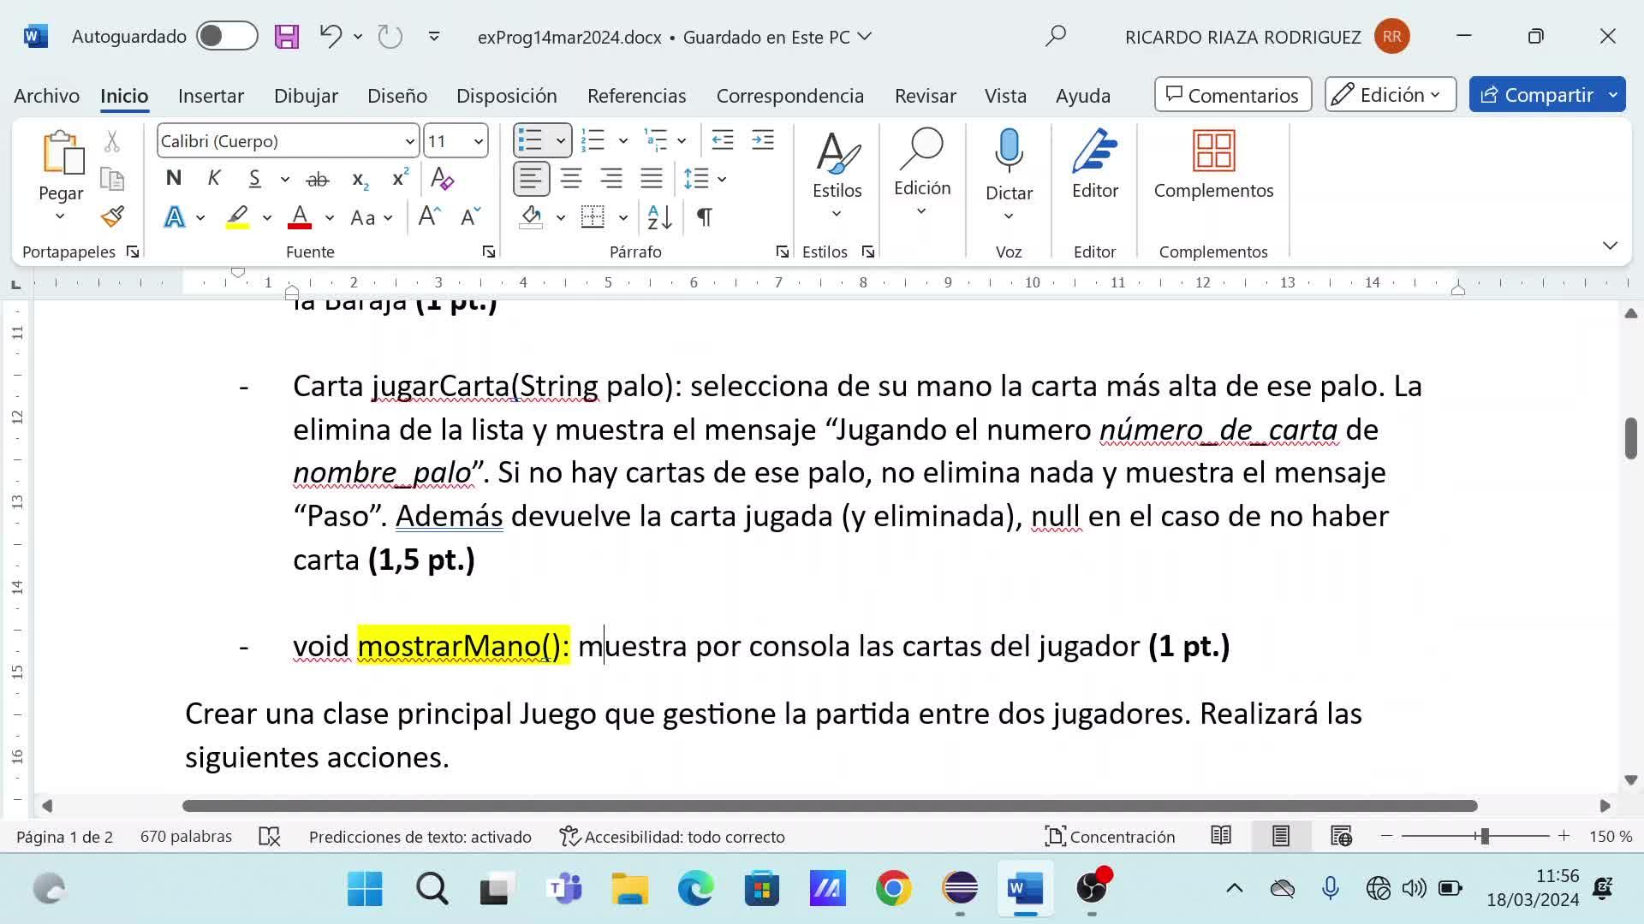
Task: Expand the font size dropdown
Action: coord(478,141)
